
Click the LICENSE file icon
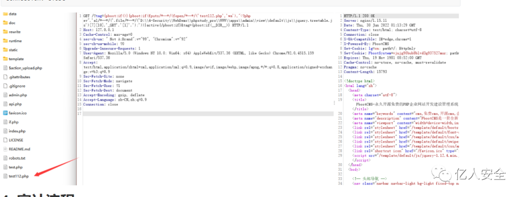(x=5, y=140)
